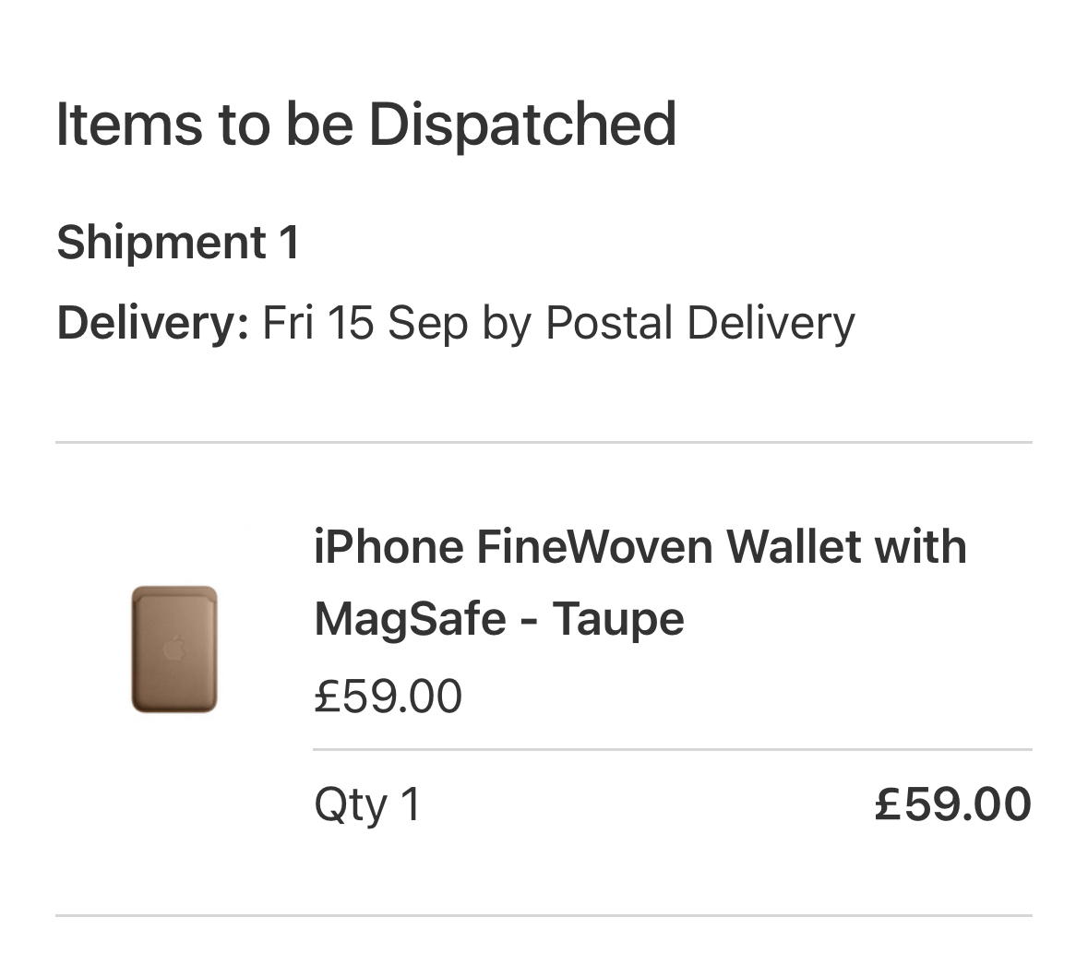Screen dimensions: 1088x953
Task: Select the bold £59.00 line total
Action: tap(952, 804)
